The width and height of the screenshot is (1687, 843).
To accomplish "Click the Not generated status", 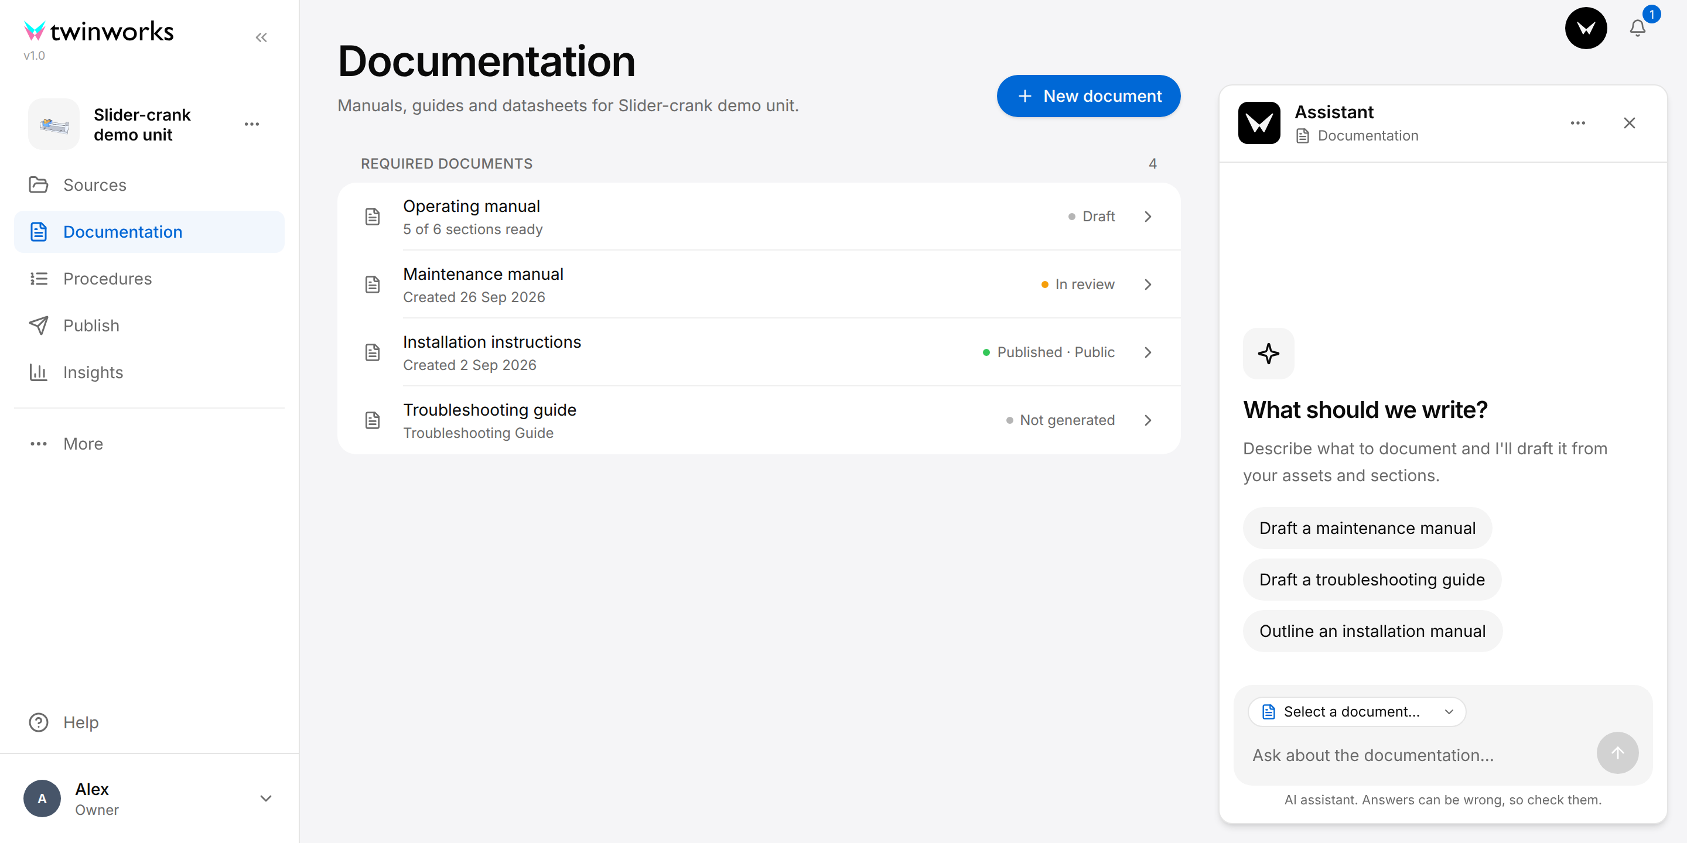I will tap(1060, 420).
